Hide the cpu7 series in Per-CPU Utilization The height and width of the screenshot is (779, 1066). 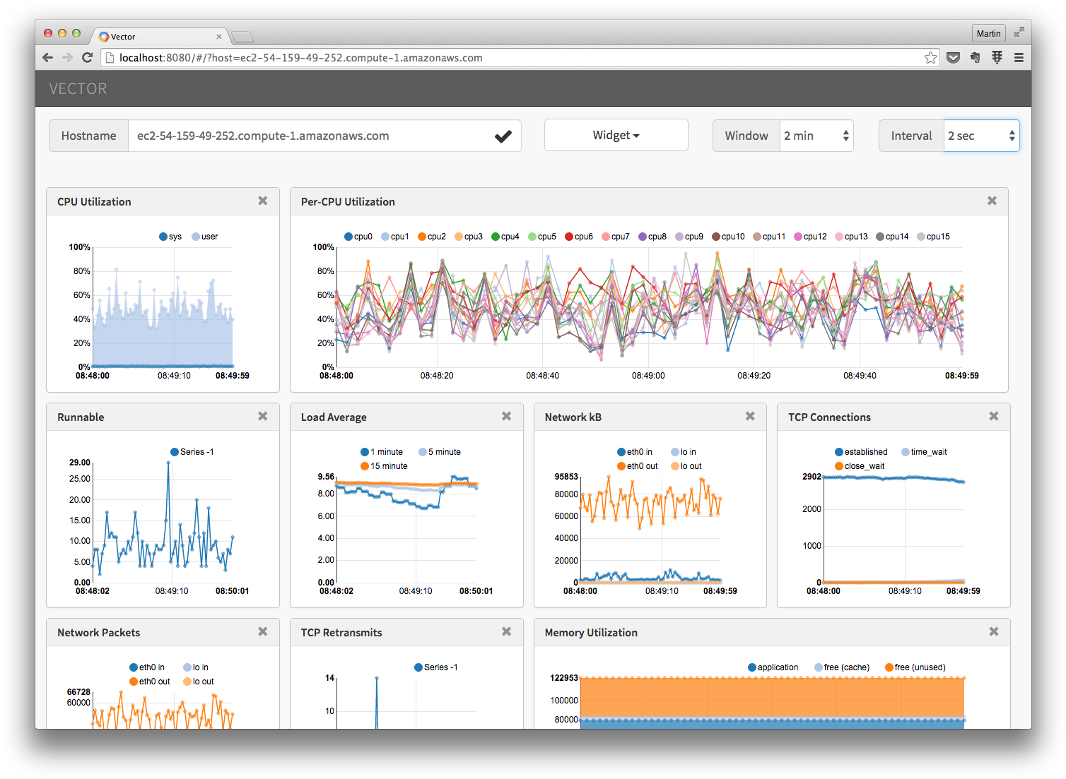pyautogui.click(x=615, y=236)
